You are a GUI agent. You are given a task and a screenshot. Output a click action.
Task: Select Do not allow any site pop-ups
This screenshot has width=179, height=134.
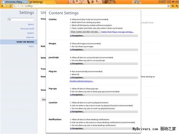tap(71, 91)
